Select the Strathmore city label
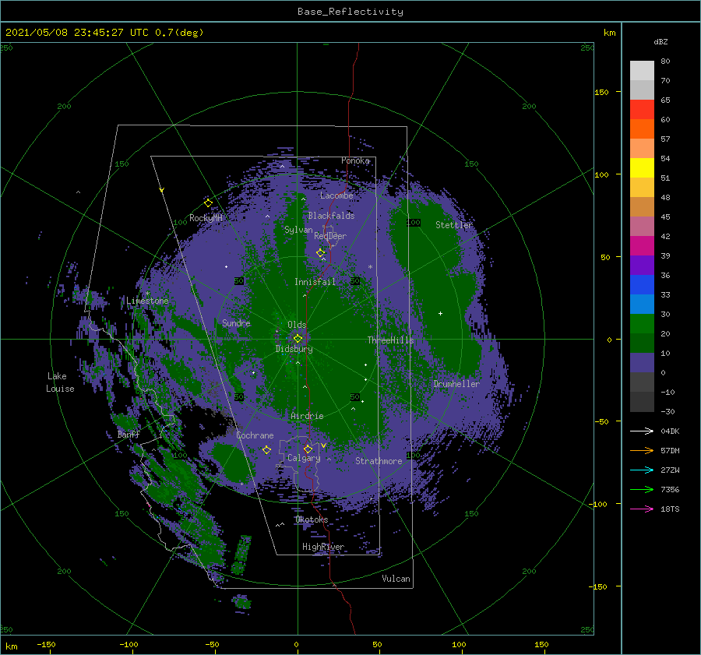This screenshot has width=701, height=655. (379, 461)
